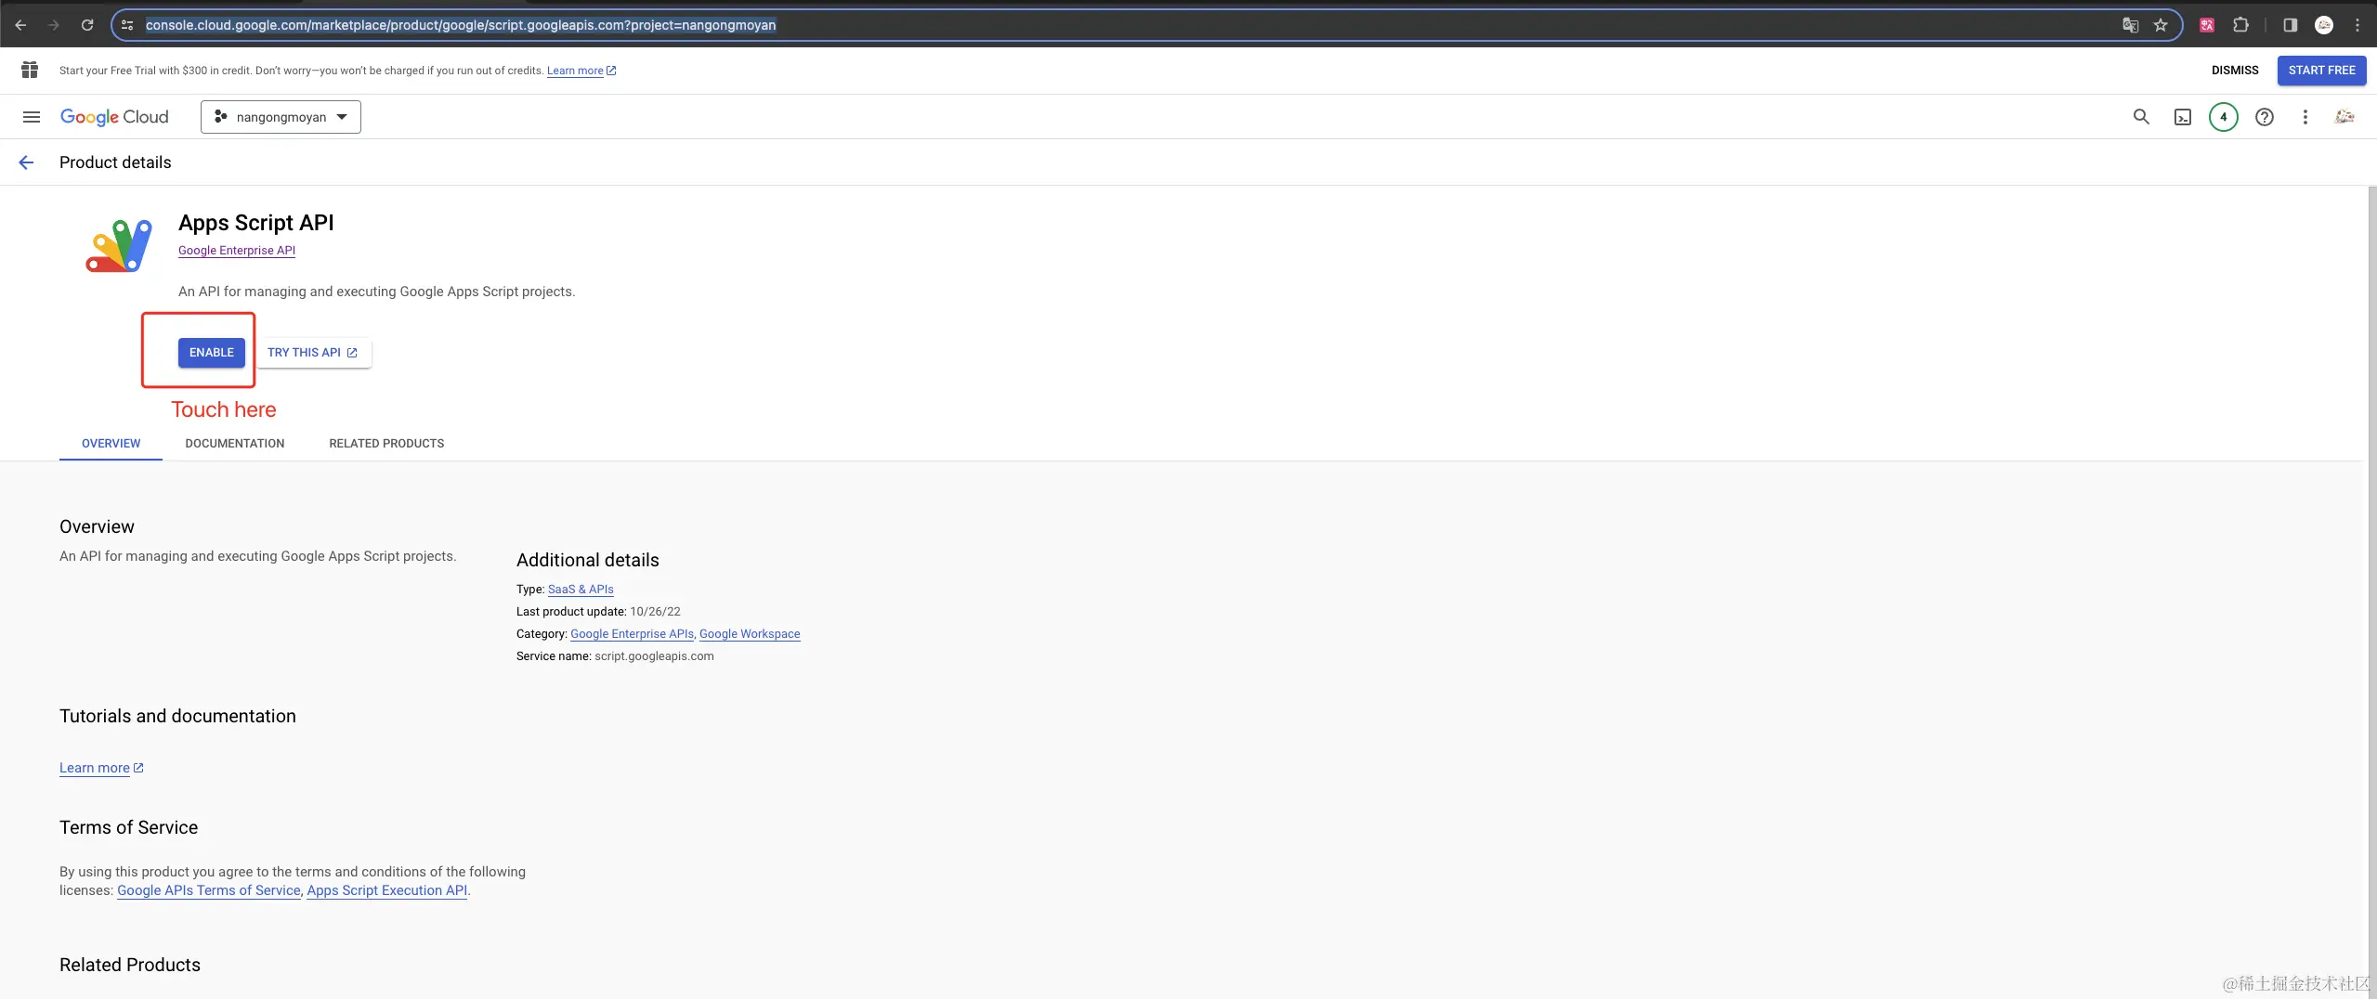Click the page vertical scrollbar
This screenshot has height=999, width=2377.
pyautogui.click(x=2371, y=591)
